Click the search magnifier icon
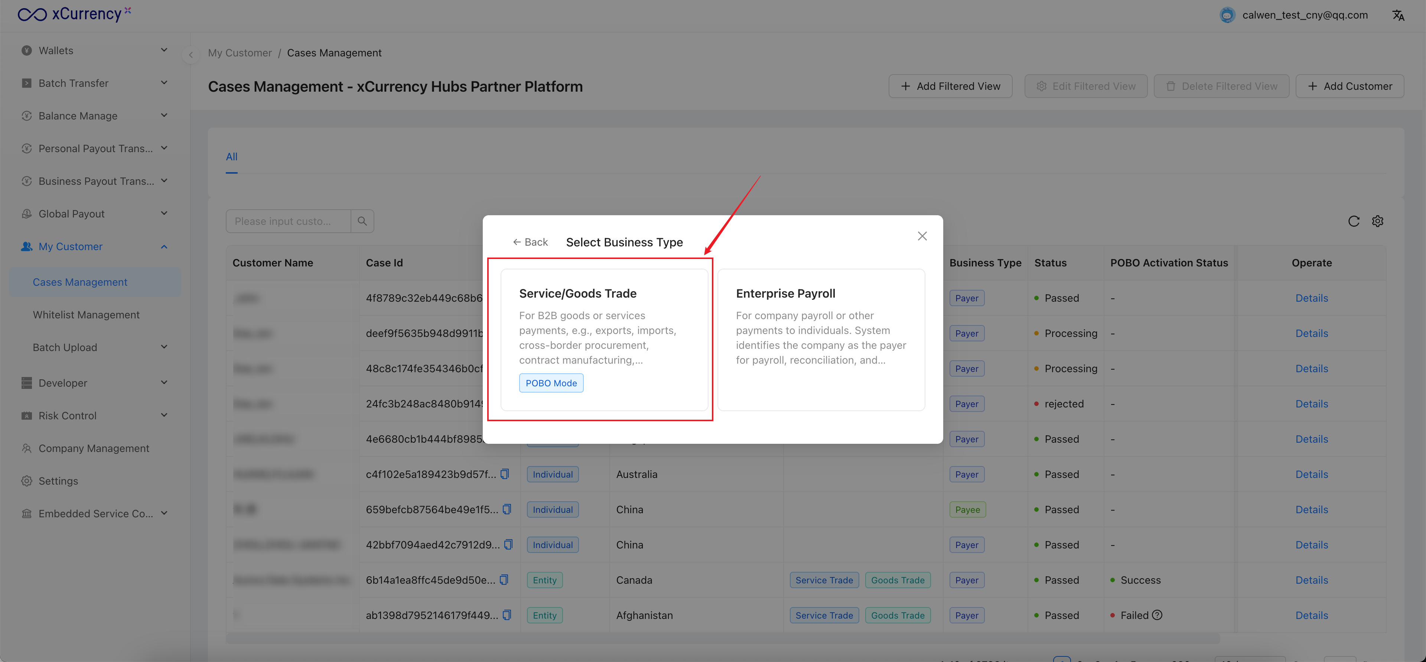Viewport: 1426px width, 662px height. pyautogui.click(x=362, y=221)
